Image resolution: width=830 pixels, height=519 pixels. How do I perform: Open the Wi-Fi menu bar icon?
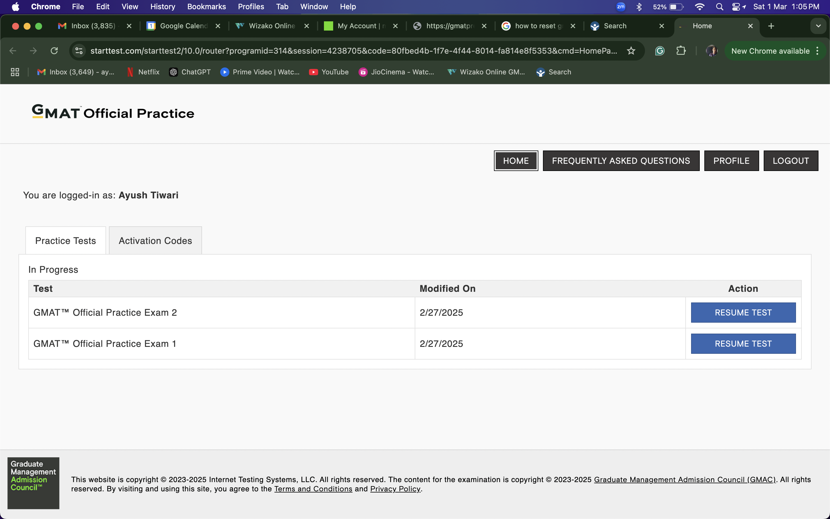click(699, 7)
